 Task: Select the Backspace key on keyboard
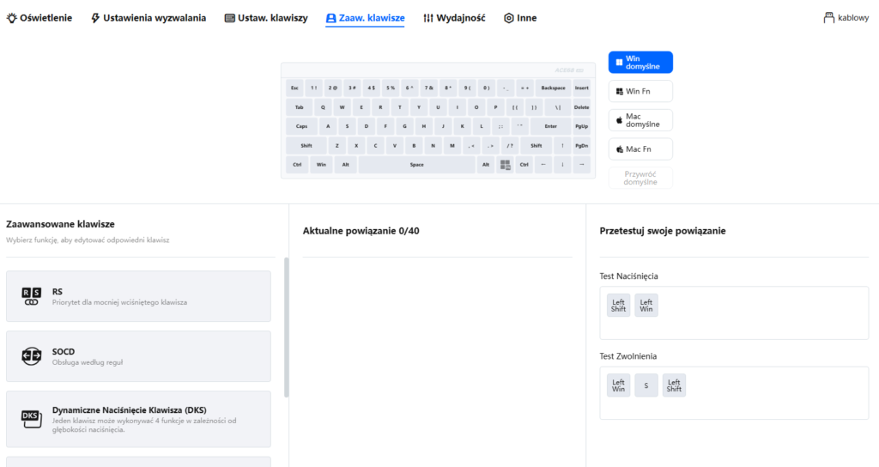(x=553, y=88)
